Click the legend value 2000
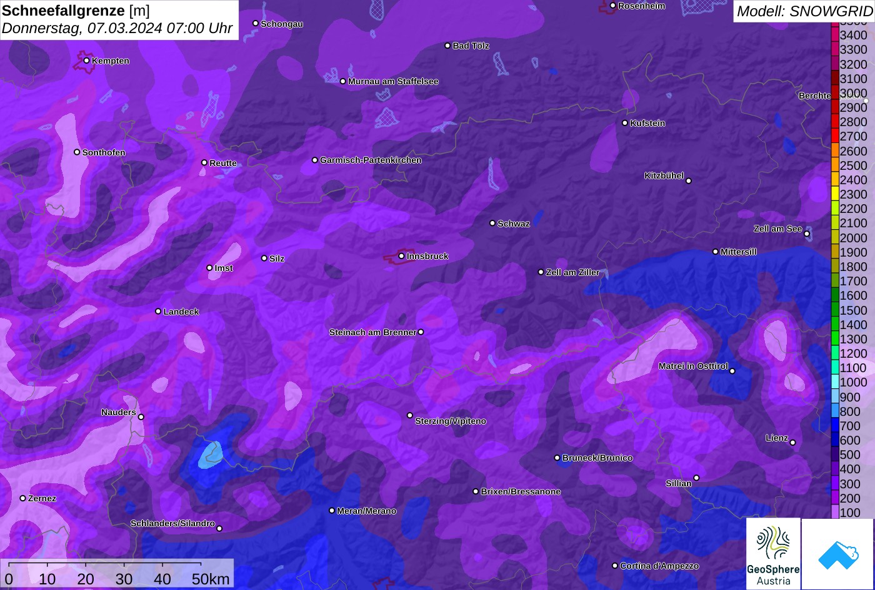 853,238
